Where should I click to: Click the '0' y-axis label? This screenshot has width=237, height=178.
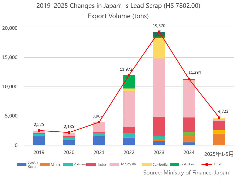pos(16,145)
